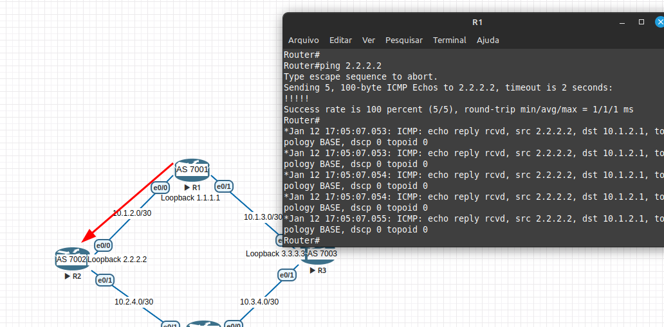Select the R2 router icon in AS 7002

coord(71,258)
